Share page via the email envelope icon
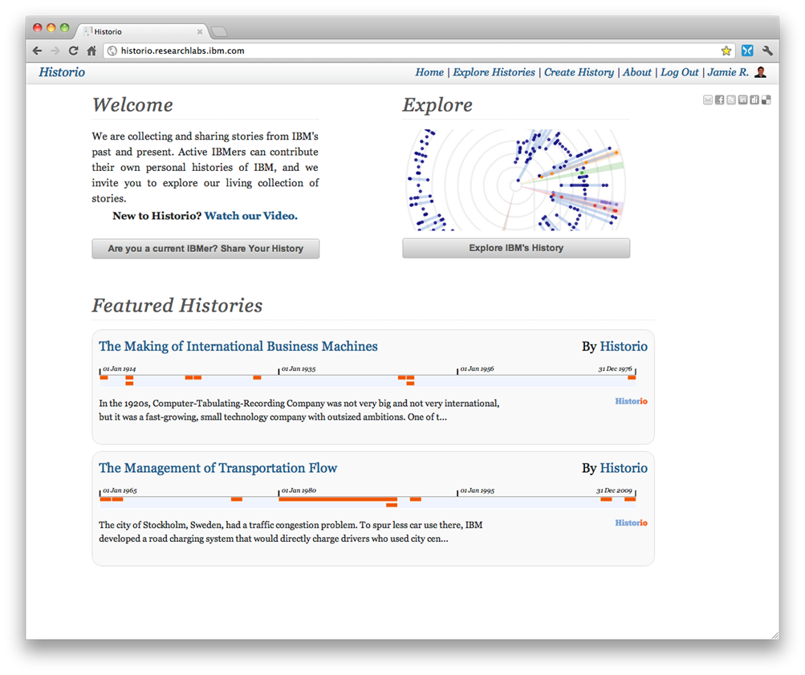Image resolution: width=805 pixels, height=675 pixels. pyautogui.click(x=707, y=100)
